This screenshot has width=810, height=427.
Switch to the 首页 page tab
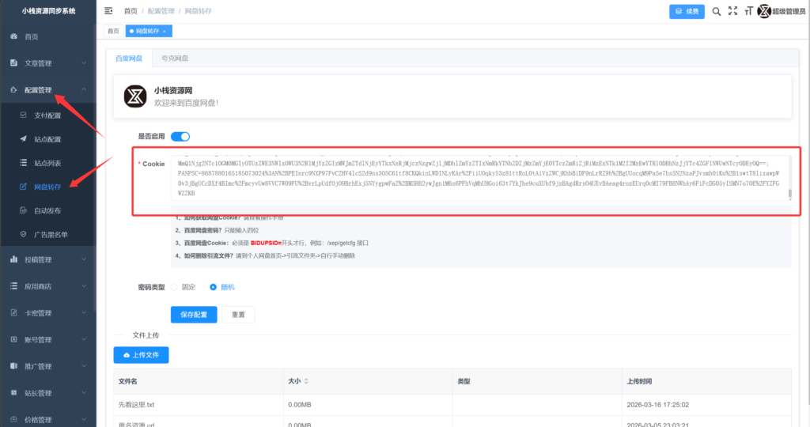[113, 31]
